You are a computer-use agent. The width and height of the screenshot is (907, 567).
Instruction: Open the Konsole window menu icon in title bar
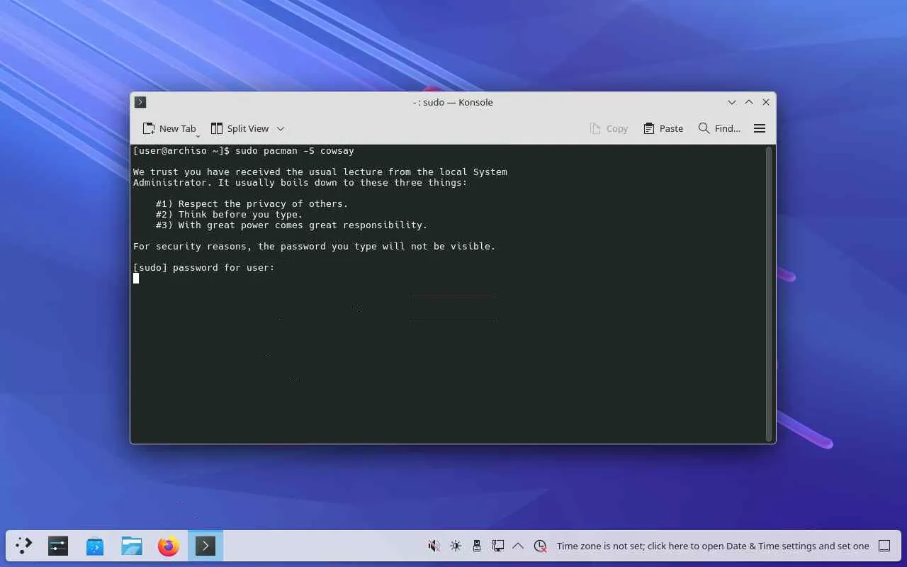coord(140,102)
